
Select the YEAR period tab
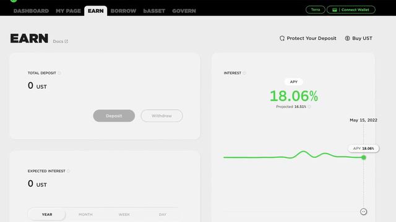tap(47, 215)
